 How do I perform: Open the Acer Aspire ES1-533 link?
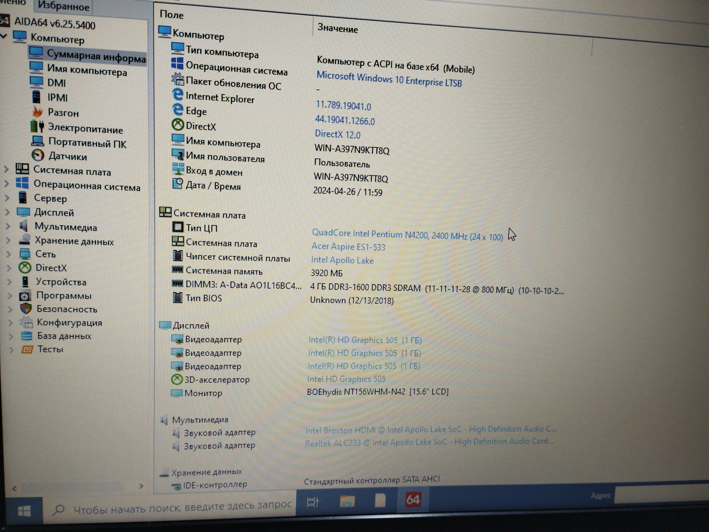[x=348, y=246]
